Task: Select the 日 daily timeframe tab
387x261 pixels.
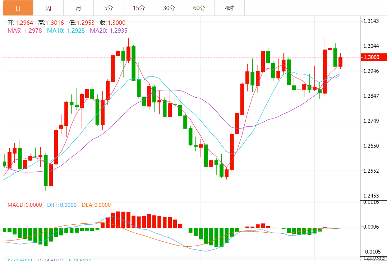Action: point(18,8)
